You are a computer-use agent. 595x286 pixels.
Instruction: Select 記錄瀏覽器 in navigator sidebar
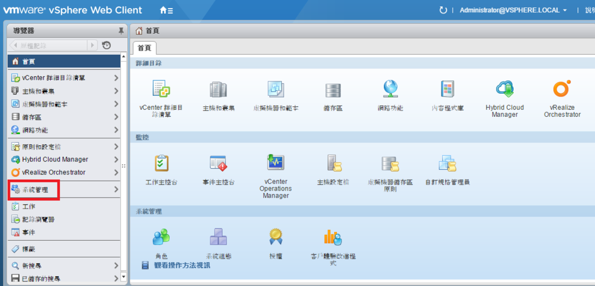(x=64, y=220)
